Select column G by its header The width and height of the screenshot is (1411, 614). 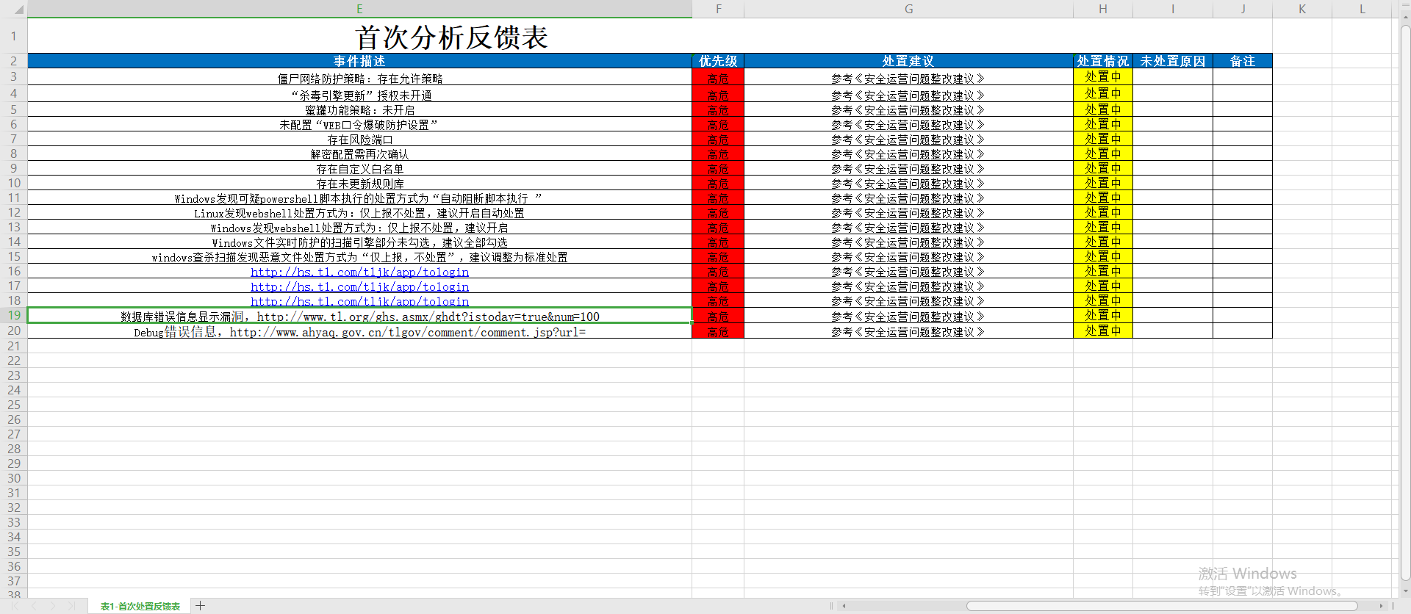(908, 9)
